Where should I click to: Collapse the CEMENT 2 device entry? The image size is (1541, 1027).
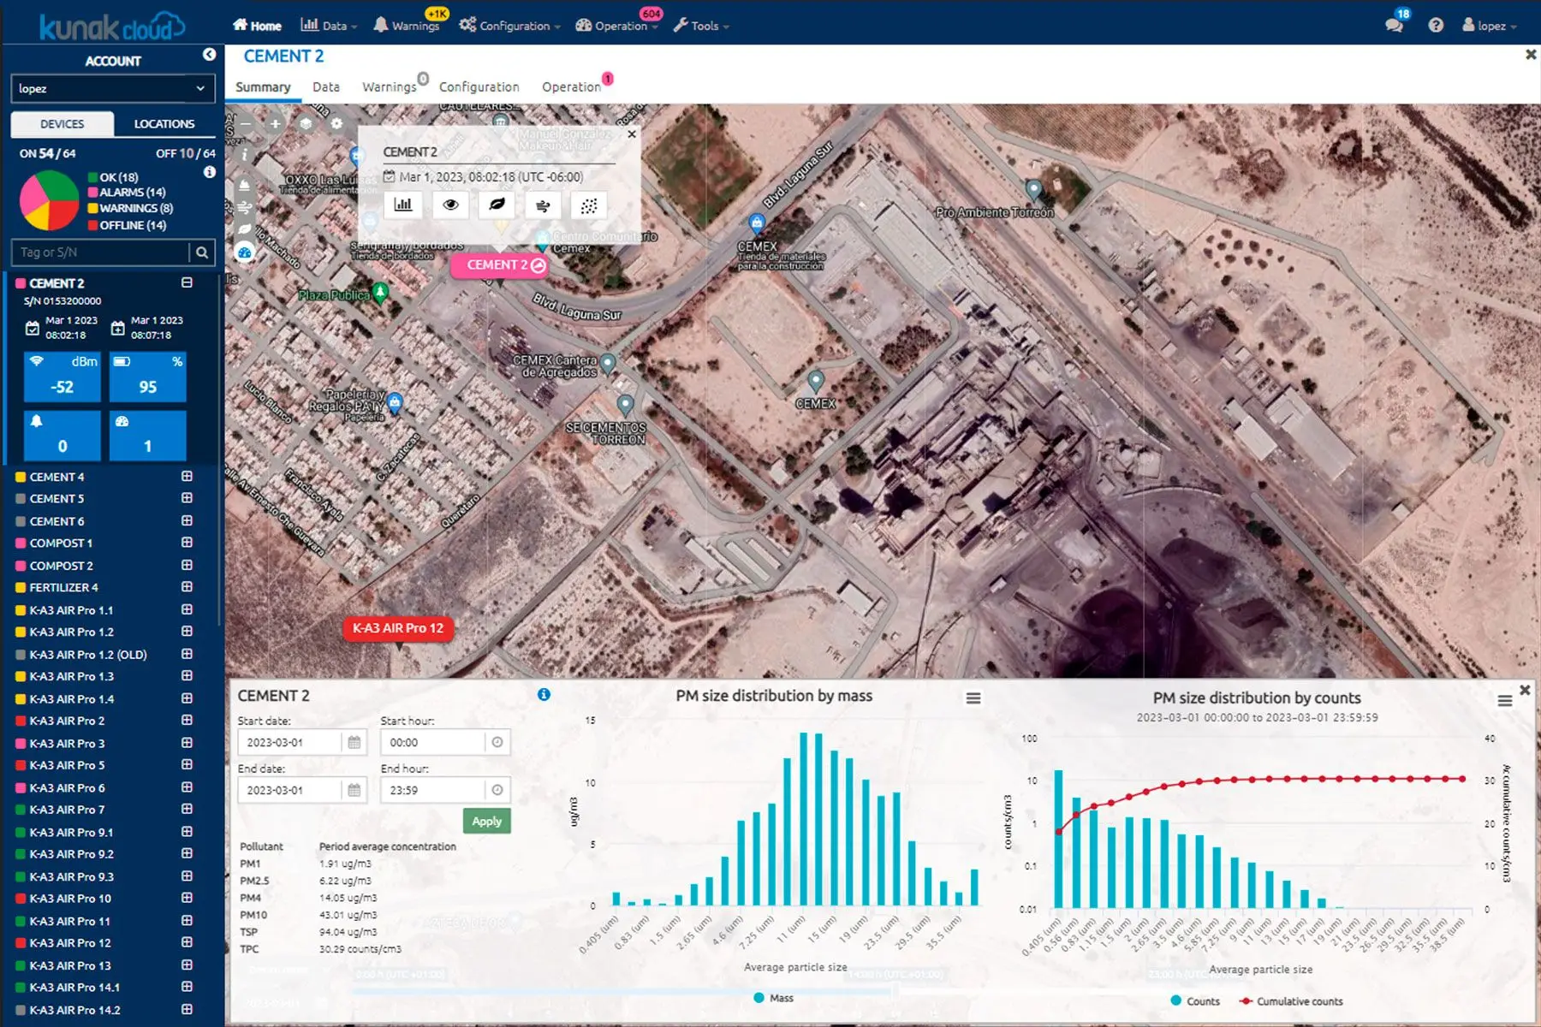(187, 282)
